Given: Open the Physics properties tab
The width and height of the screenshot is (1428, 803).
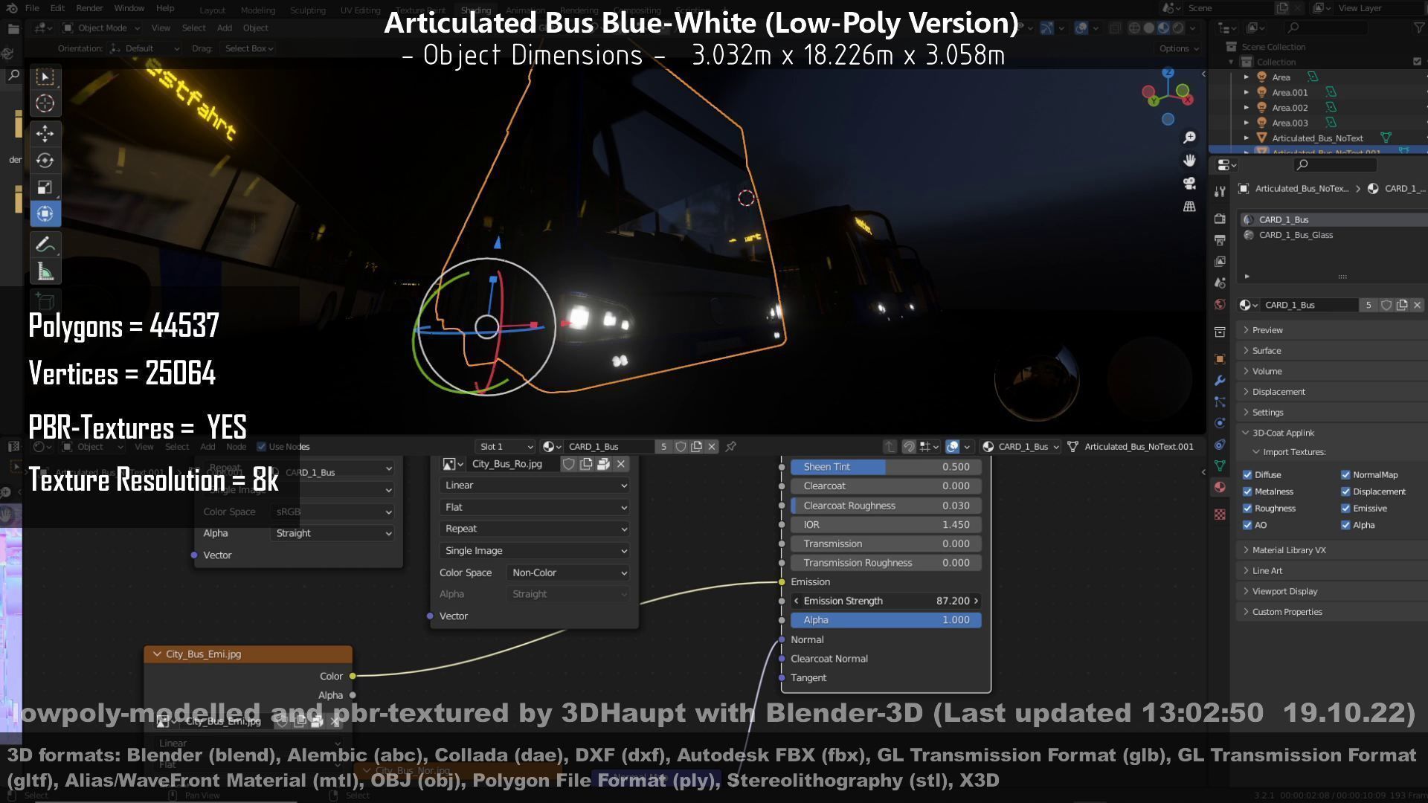Looking at the screenshot, I should pos(1220,424).
